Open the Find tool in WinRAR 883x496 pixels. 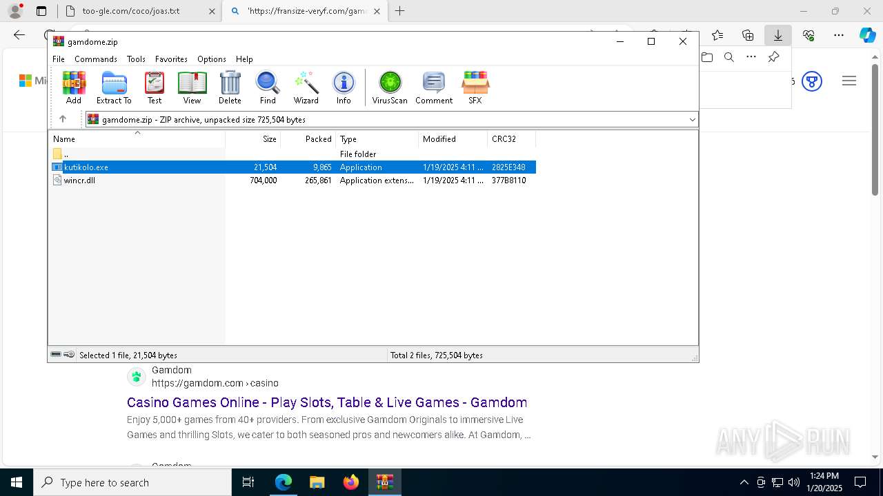tap(268, 87)
